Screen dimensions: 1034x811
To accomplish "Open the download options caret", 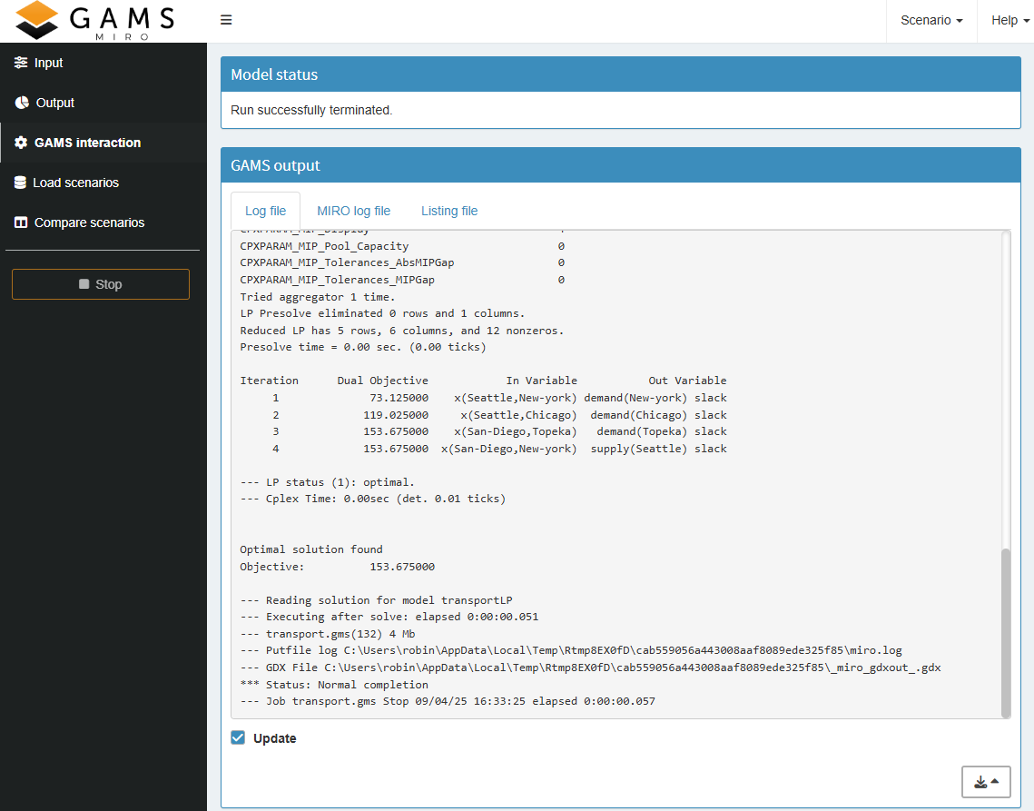I will pyautogui.click(x=995, y=781).
